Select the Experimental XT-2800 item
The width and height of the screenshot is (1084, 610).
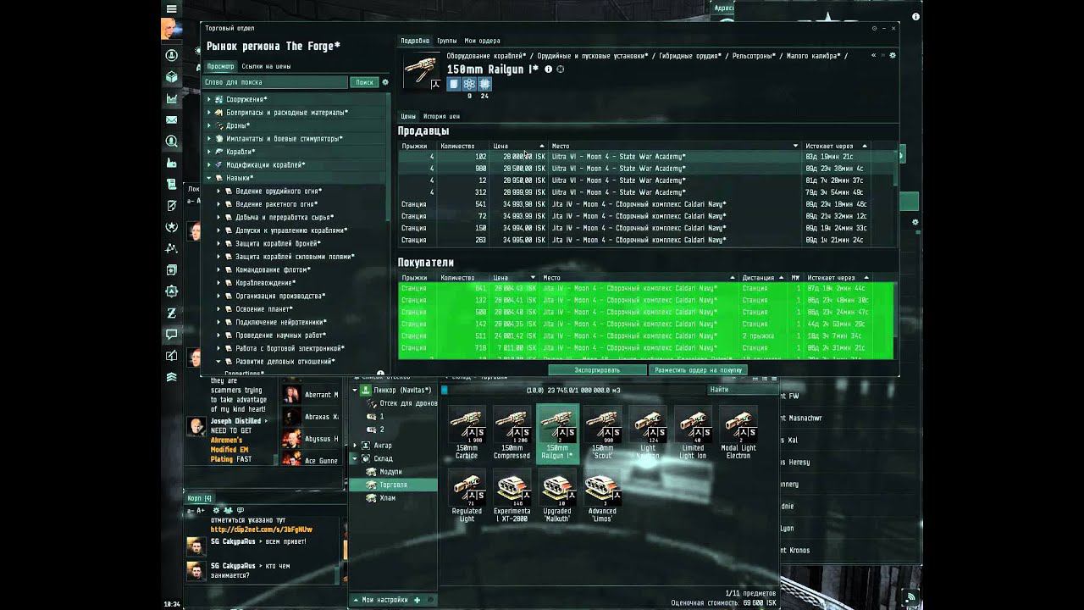(x=512, y=496)
